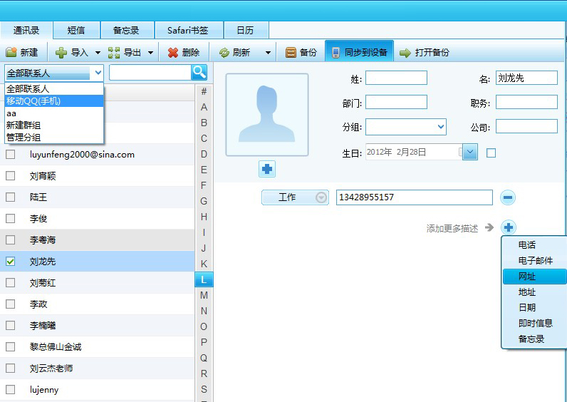Click the 删除 delete red X icon
This screenshot has width=567, height=402.
(x=173, y=53)
